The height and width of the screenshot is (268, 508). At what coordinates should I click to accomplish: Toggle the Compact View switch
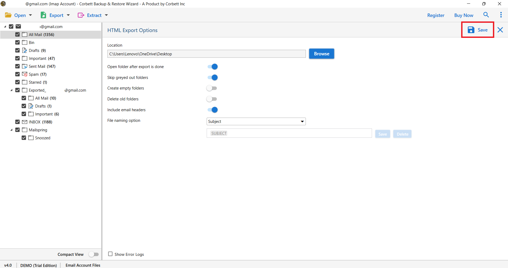click(x=94, y=254)
